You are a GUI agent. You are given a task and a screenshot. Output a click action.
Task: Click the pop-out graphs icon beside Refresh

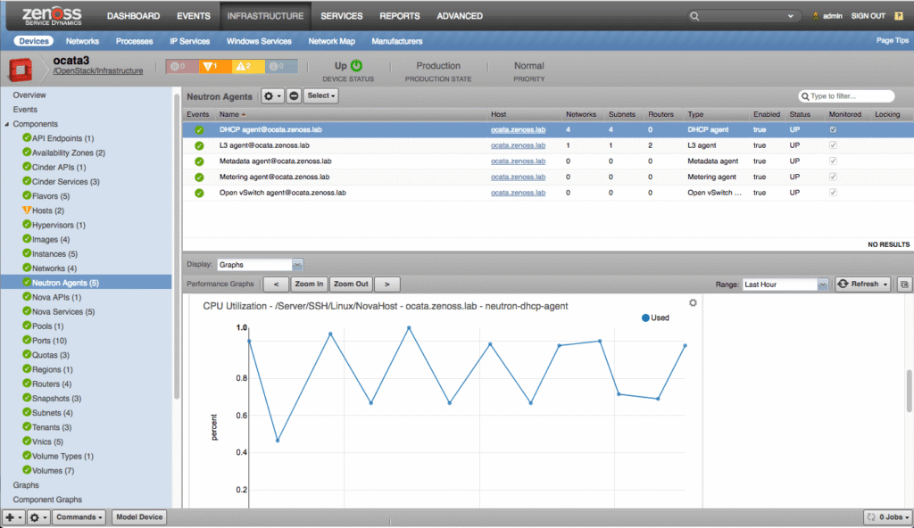[904, 285]
